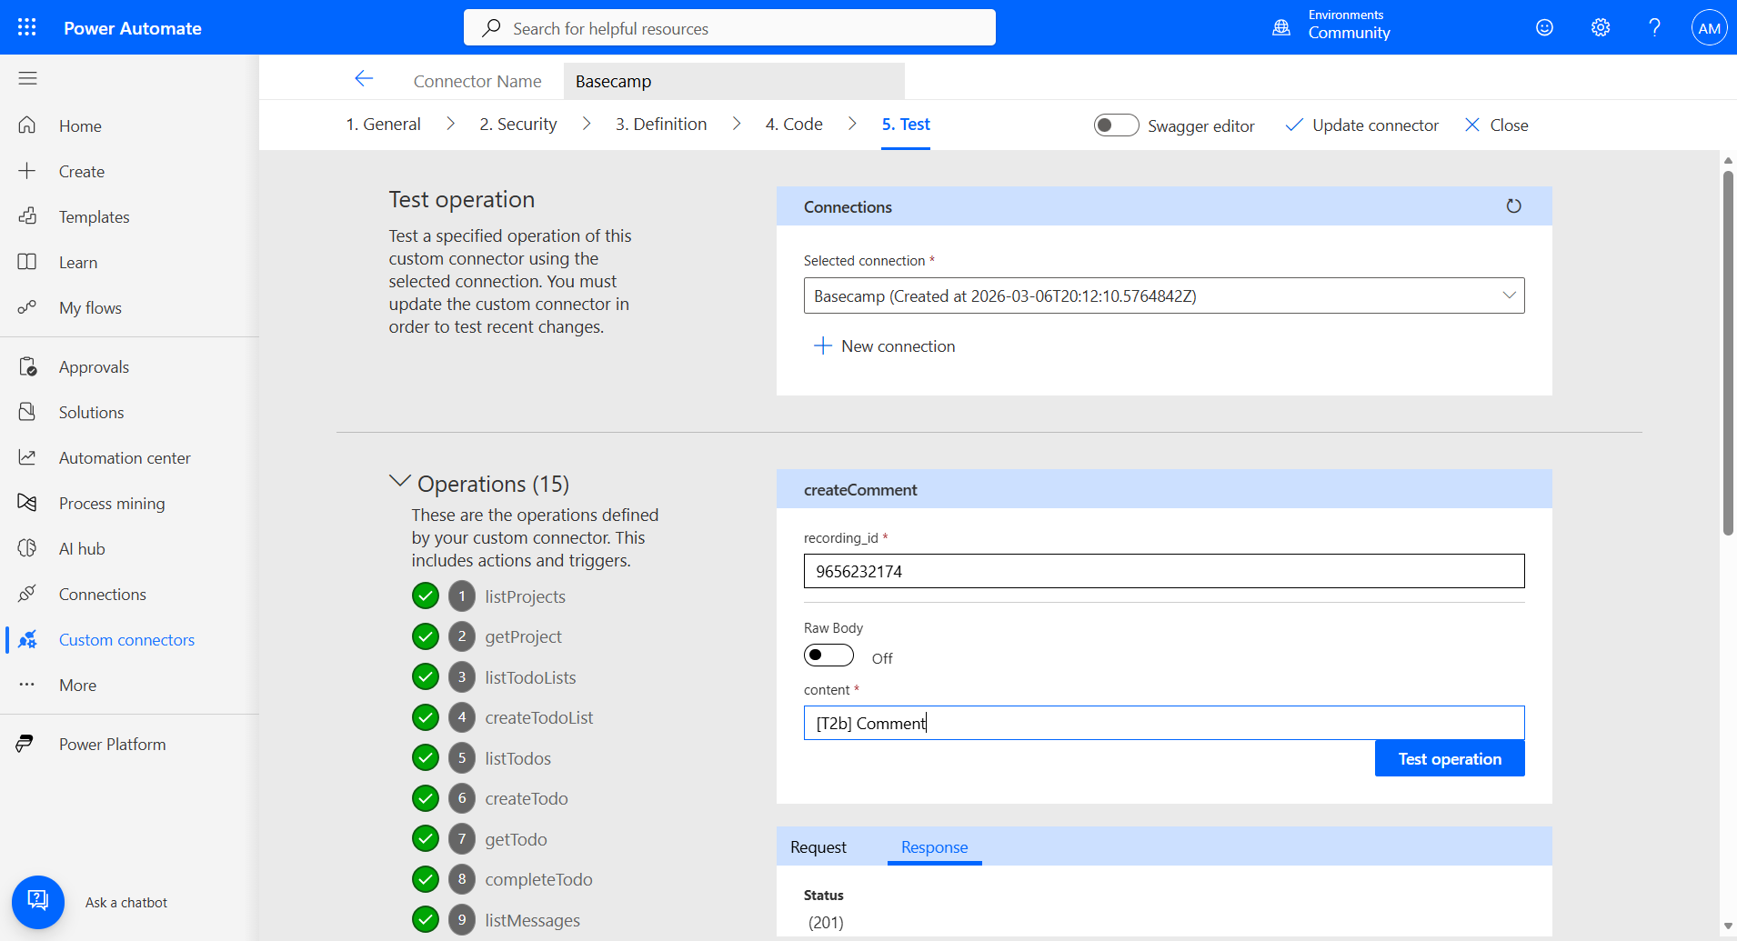1737x941 pixels.
Task: Open the Ask a chatbot button
Action: coord(38,902)
